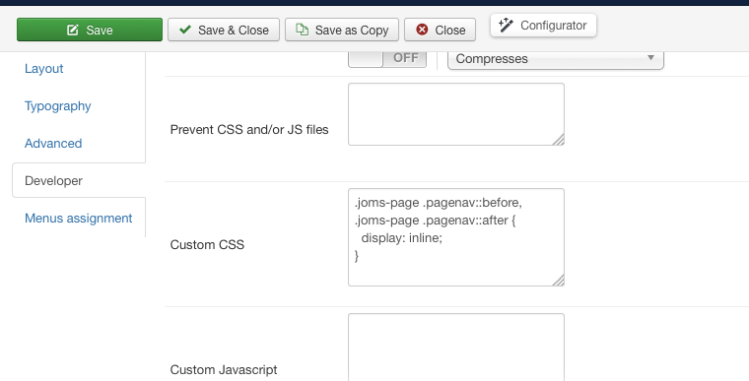Click into the Custom CSS text area
Viewport: 749px width, 381px height.
[x=456, y=237]
